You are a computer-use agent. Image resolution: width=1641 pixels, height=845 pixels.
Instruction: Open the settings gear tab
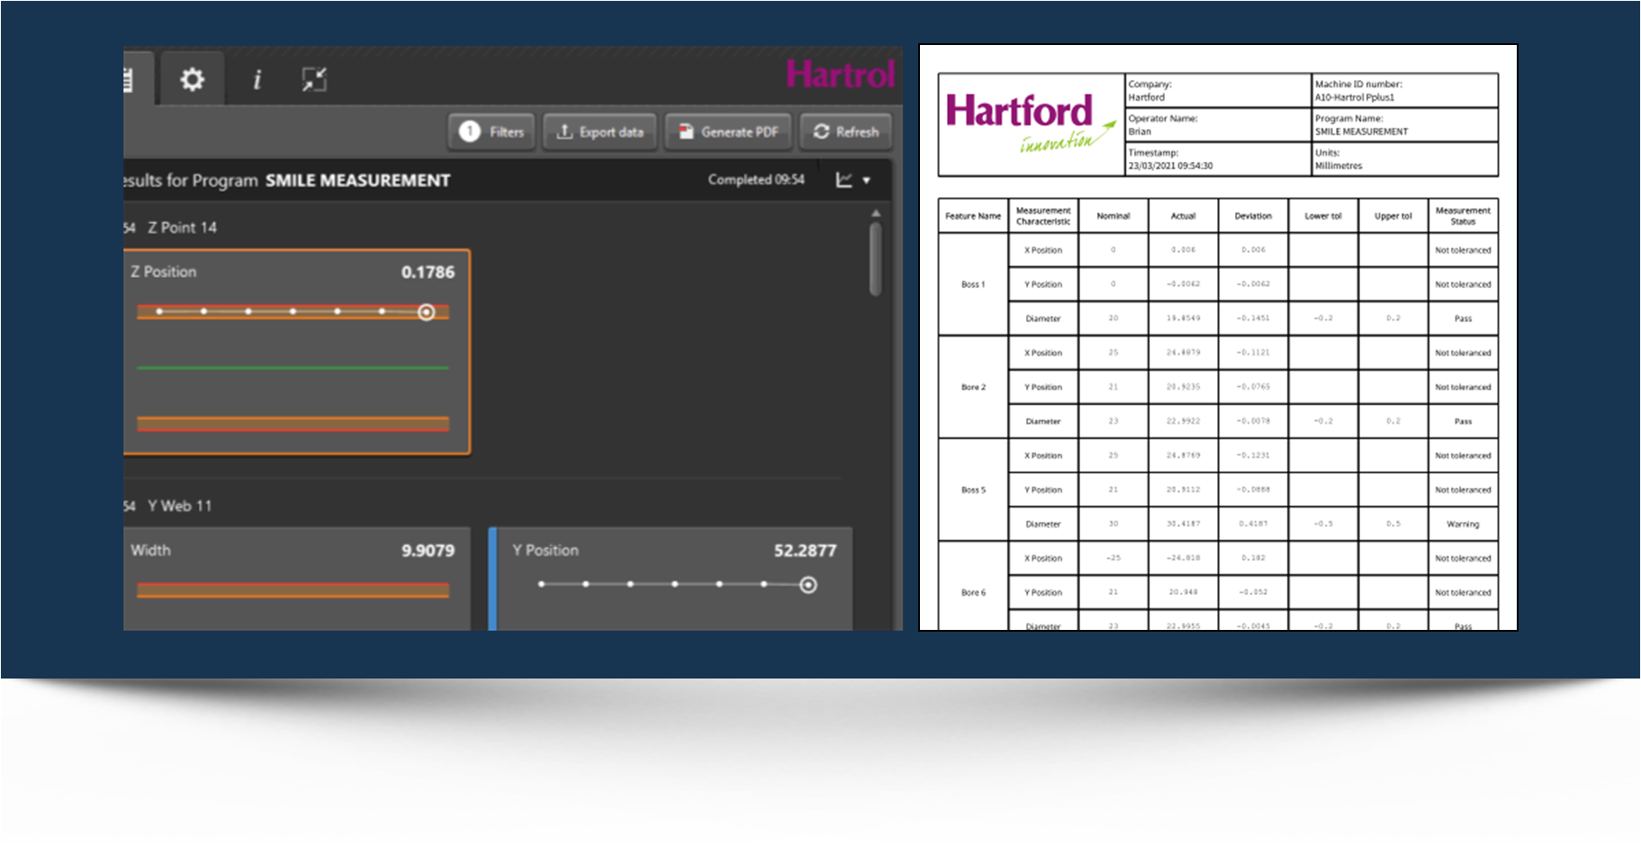click(x=192, y=79)
